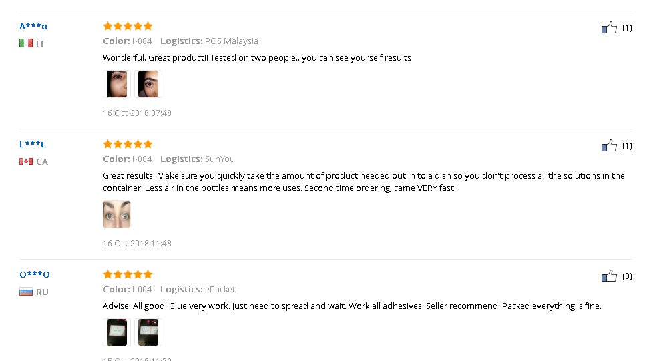Viewport: 655px width, 361px height.
Task: Click five-star rating on L***t's review
Action: tap(128, 144)
